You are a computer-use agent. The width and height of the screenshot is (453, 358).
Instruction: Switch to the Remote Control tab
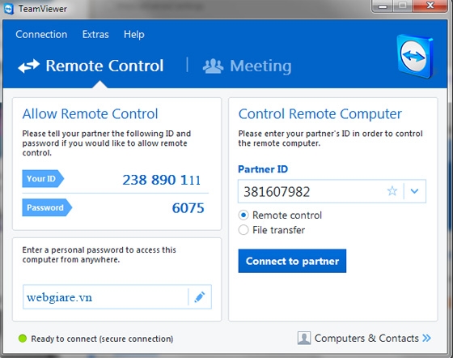pos(91,66)
